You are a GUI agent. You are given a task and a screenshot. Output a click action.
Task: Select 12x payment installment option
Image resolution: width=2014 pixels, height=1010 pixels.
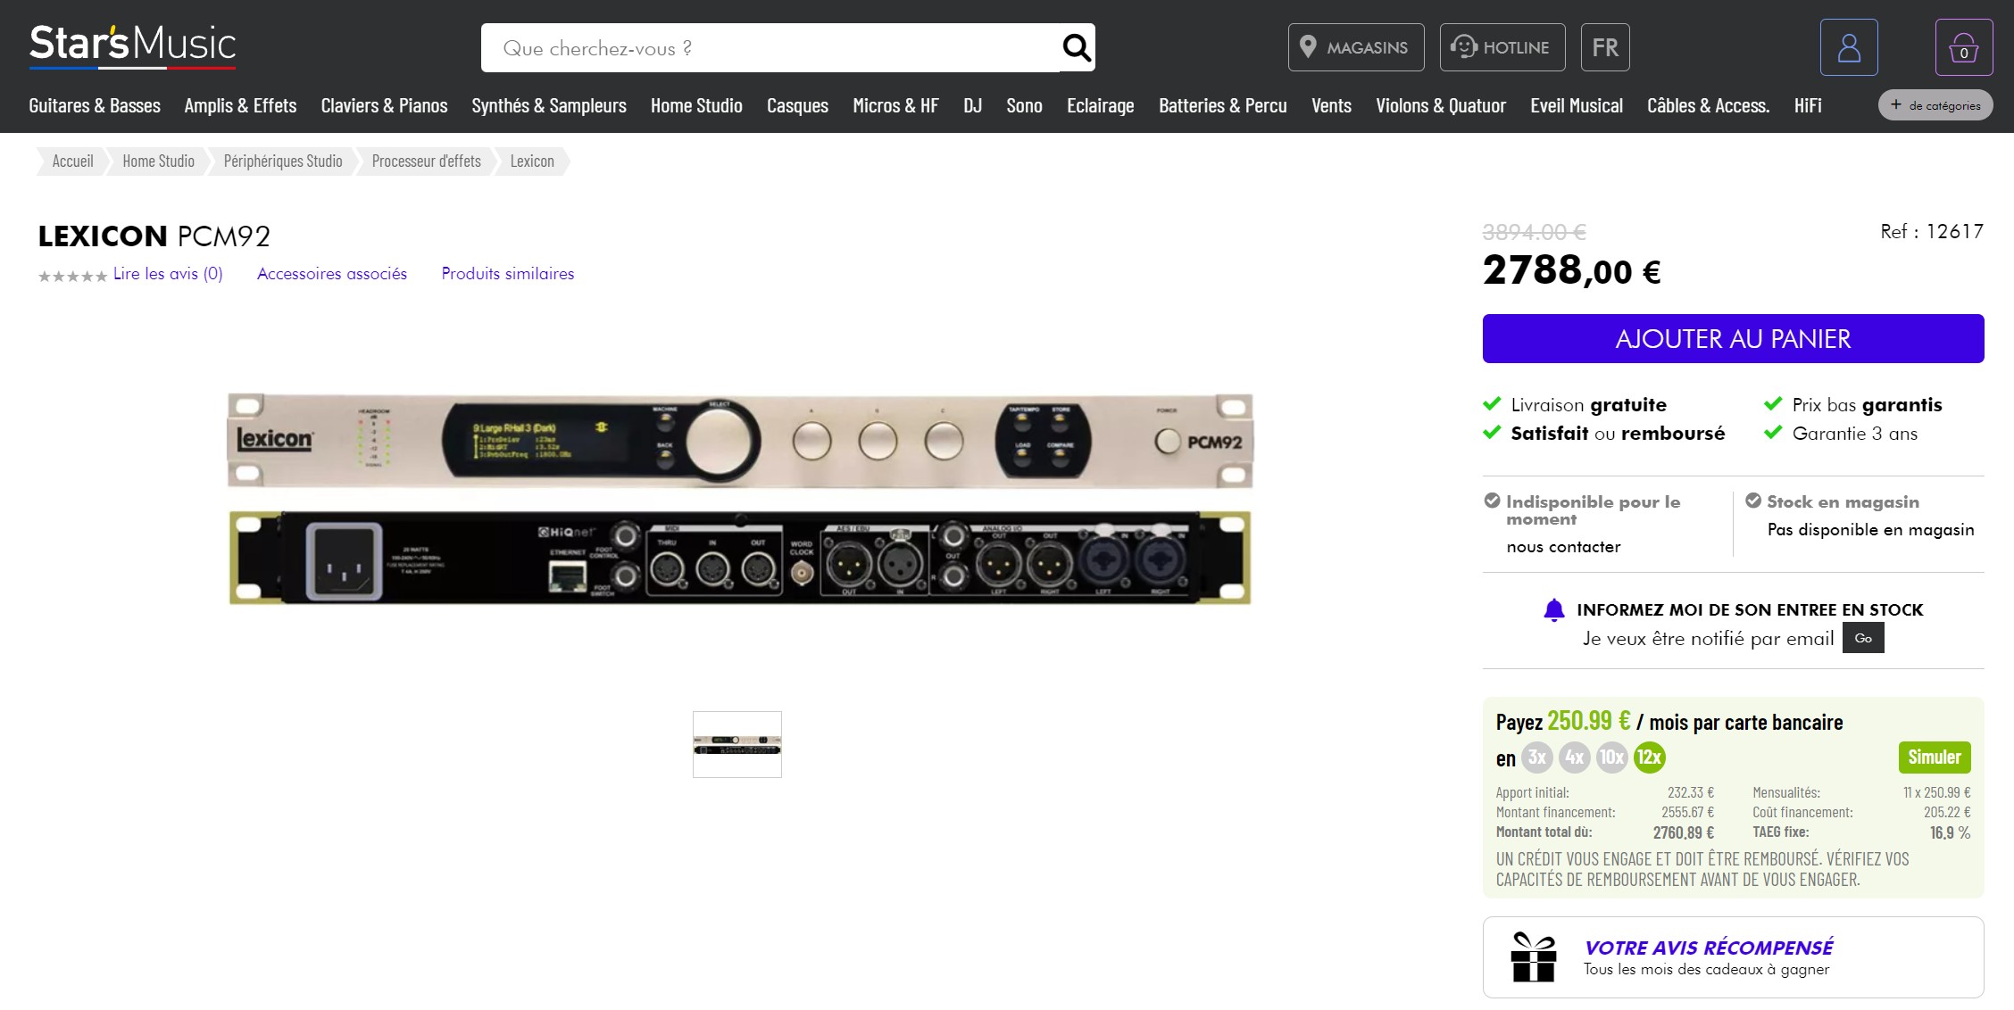1649,757
